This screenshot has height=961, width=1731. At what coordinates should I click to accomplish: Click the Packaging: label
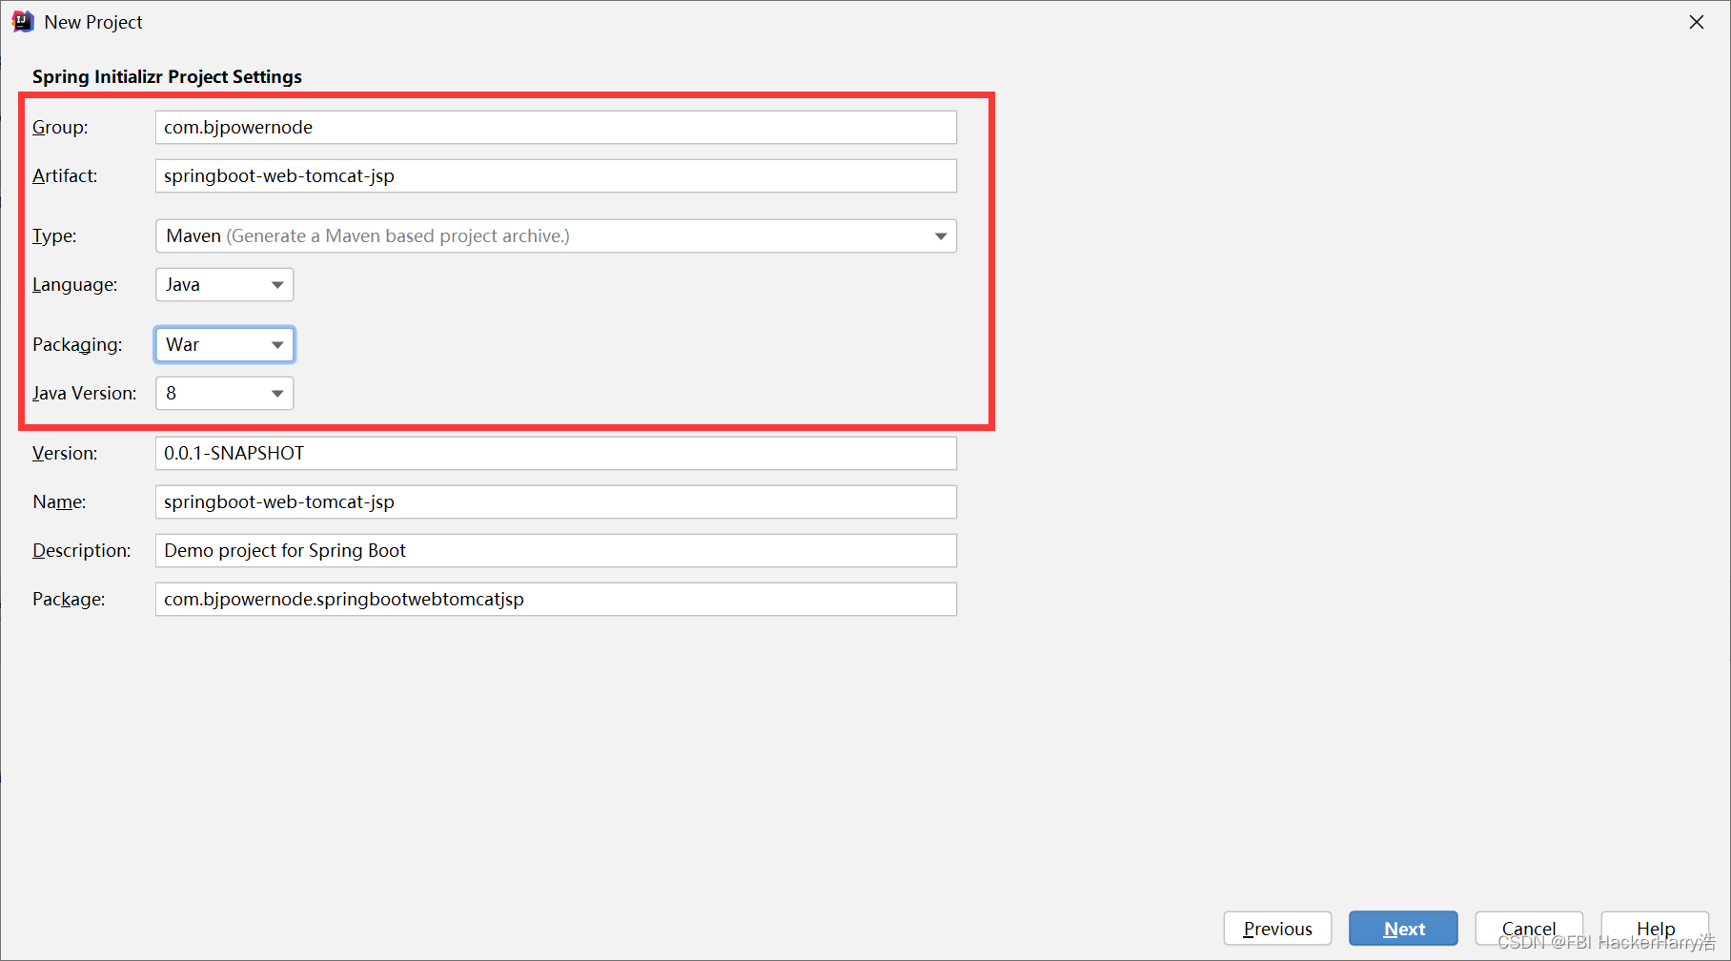77,344
